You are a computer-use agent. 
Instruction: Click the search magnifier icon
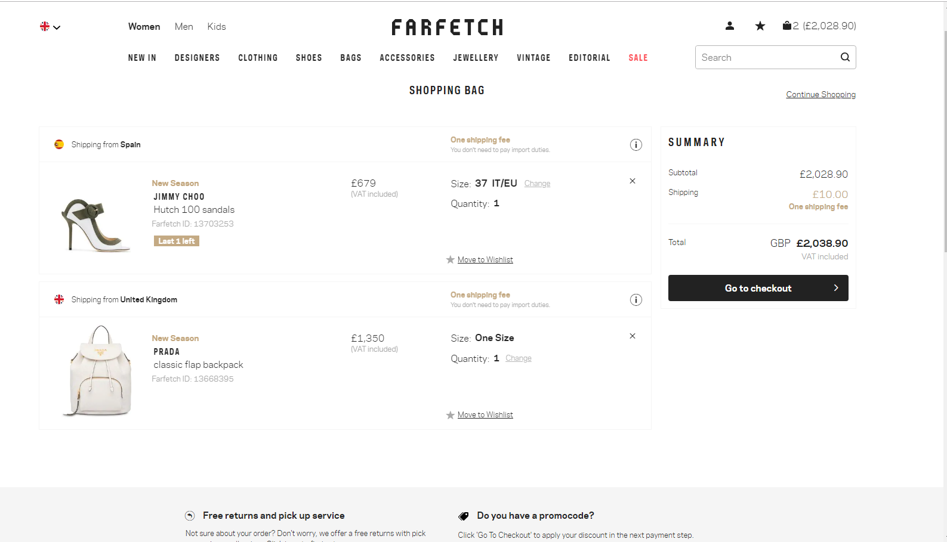[x=845, y=57]
